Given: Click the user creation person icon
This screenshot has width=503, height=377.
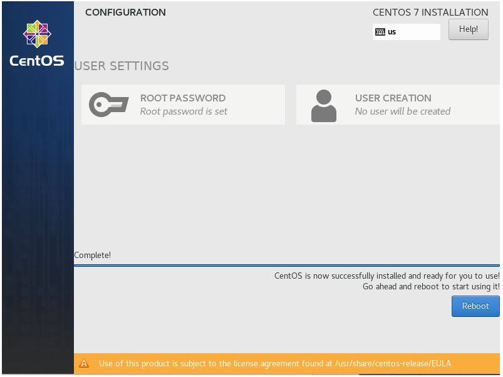Looking at the screenshot, I should click(324, 105).
